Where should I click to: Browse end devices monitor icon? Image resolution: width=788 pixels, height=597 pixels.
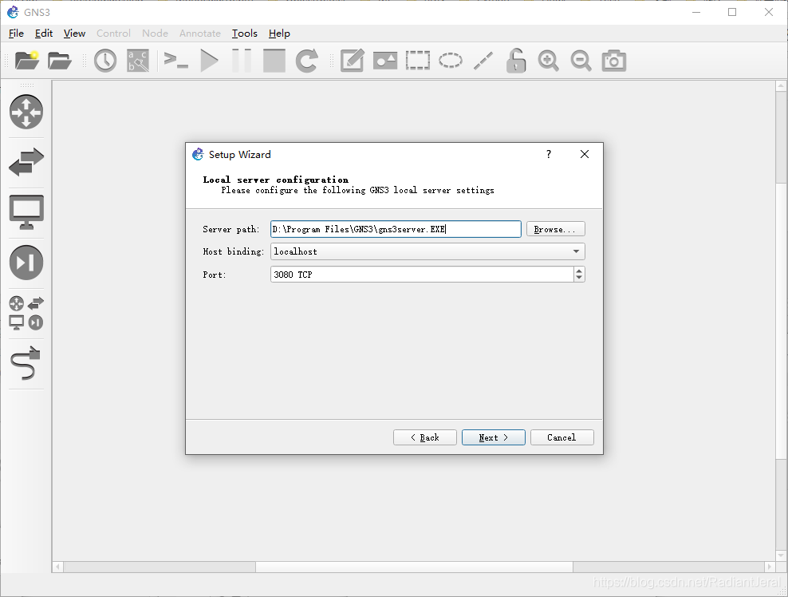point(26,212)
